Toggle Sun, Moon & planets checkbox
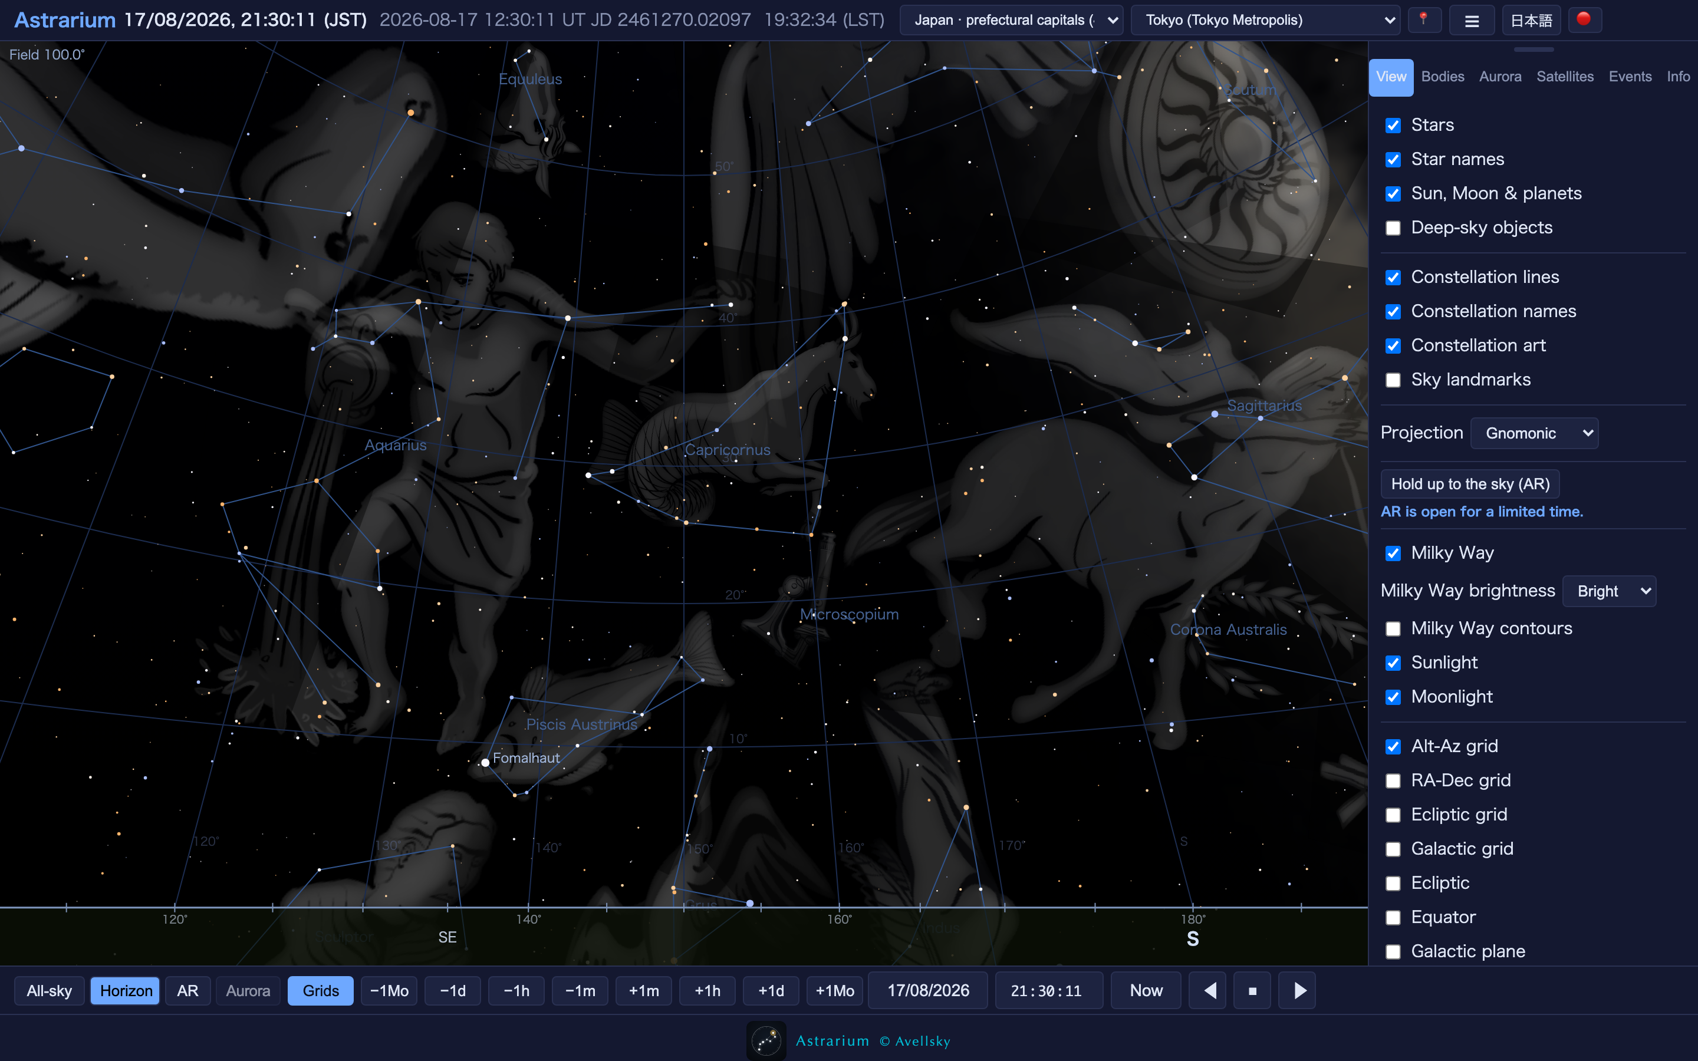This screenshot has height=1061, width=1698. [x=1393, y=194]
